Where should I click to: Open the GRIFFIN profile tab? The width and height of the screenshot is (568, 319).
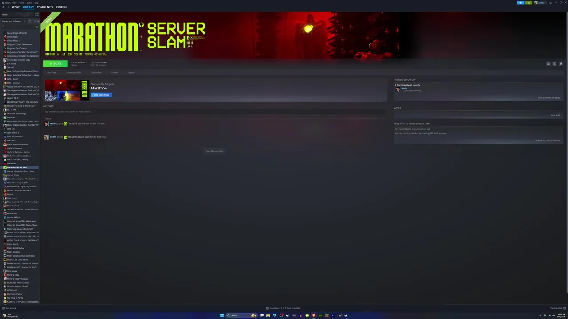[x=61, y=7]
